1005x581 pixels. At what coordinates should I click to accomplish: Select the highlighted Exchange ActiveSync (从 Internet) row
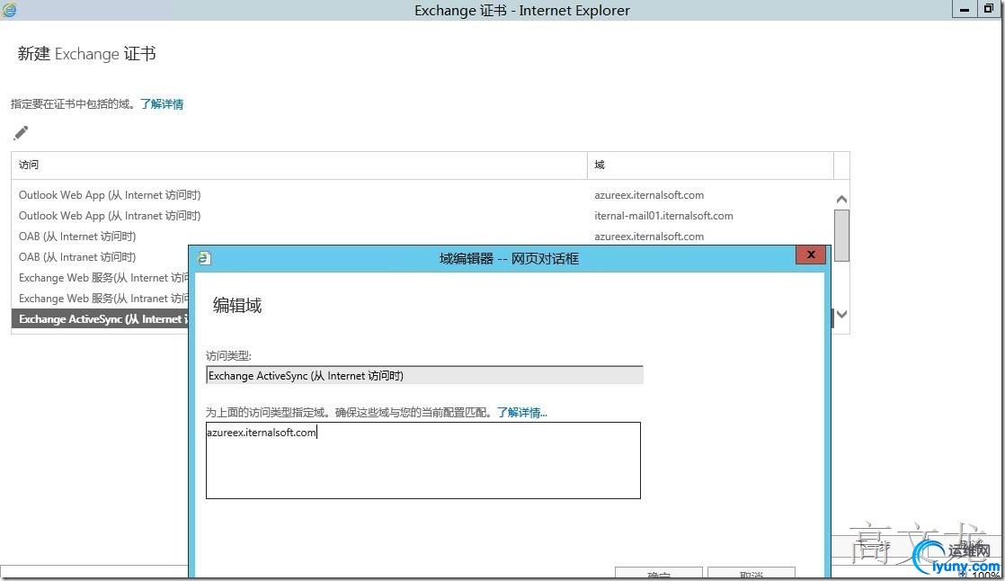(x=100, y=318)
